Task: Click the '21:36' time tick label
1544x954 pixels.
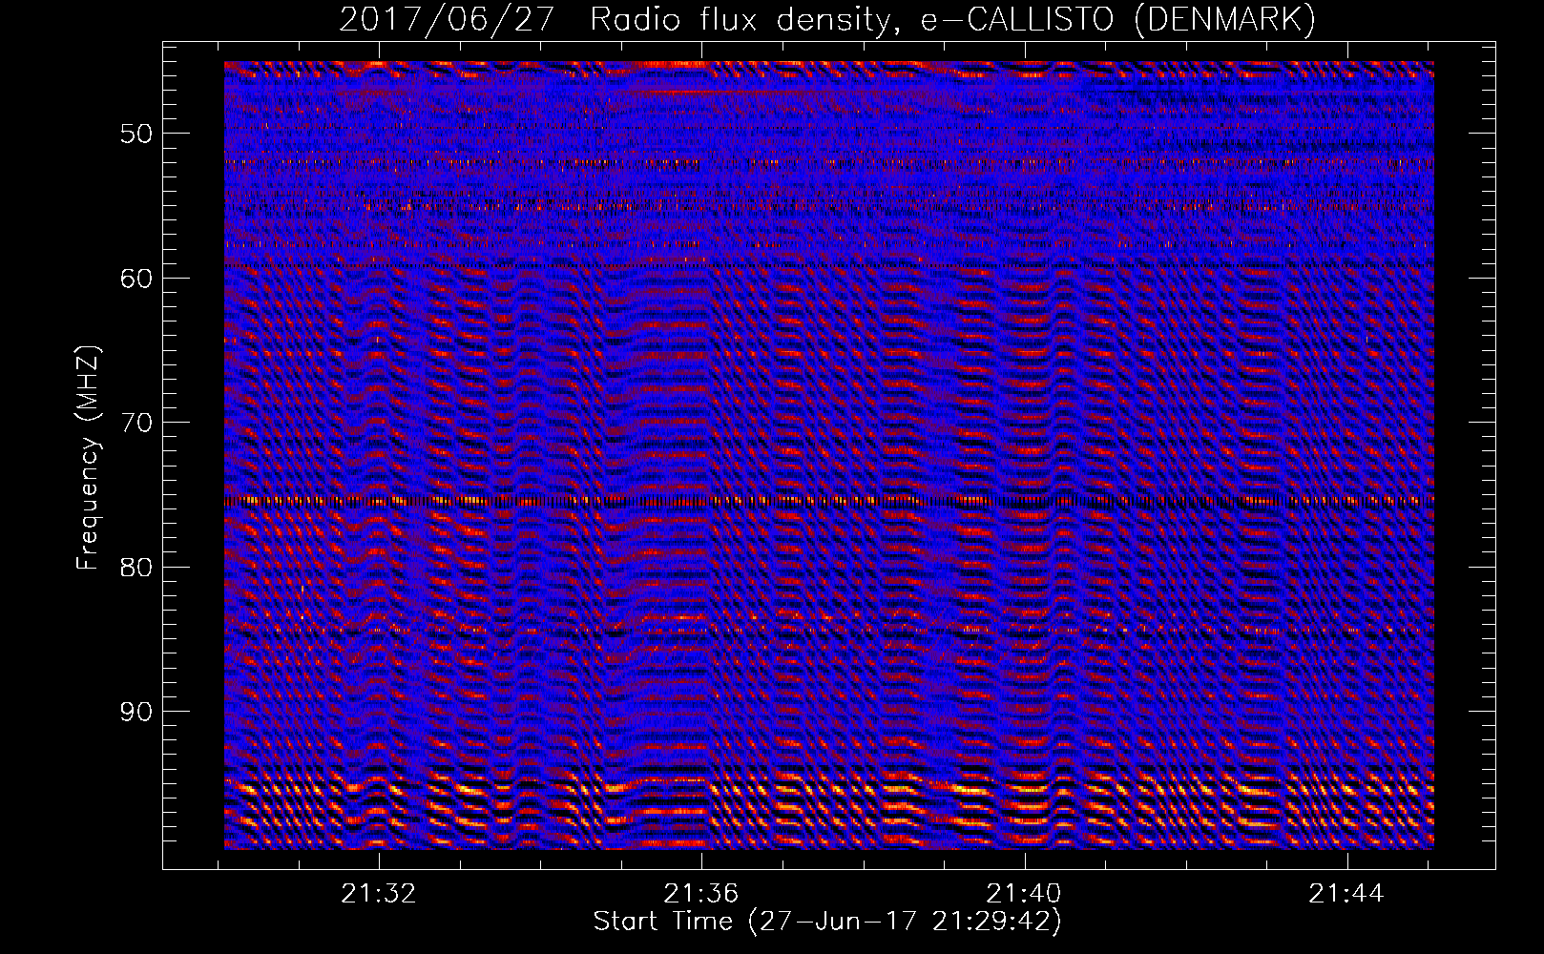Action: click(x=701, y=894)
